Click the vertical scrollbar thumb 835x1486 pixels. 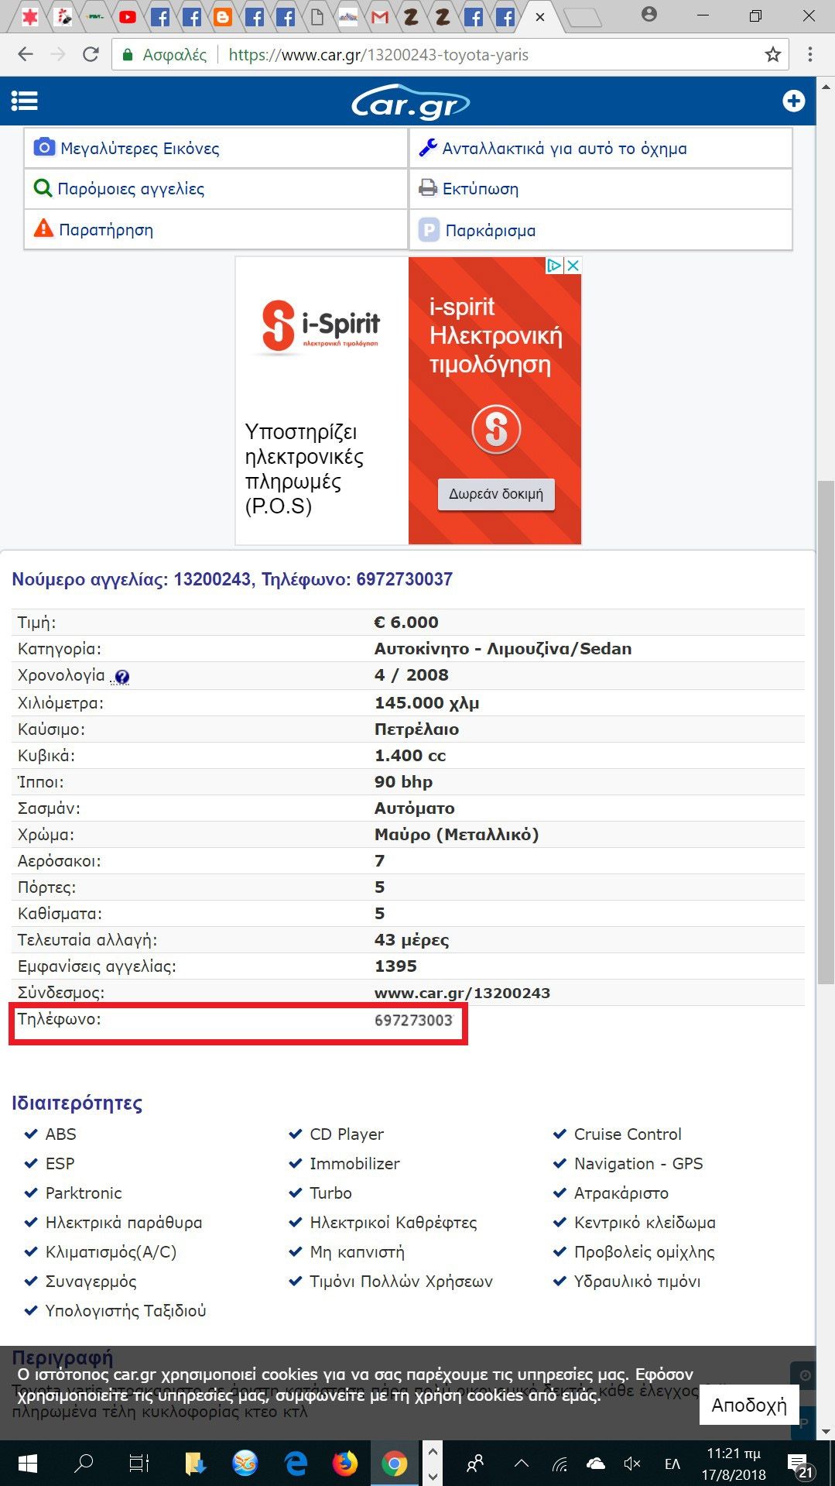tap(826, 732)
